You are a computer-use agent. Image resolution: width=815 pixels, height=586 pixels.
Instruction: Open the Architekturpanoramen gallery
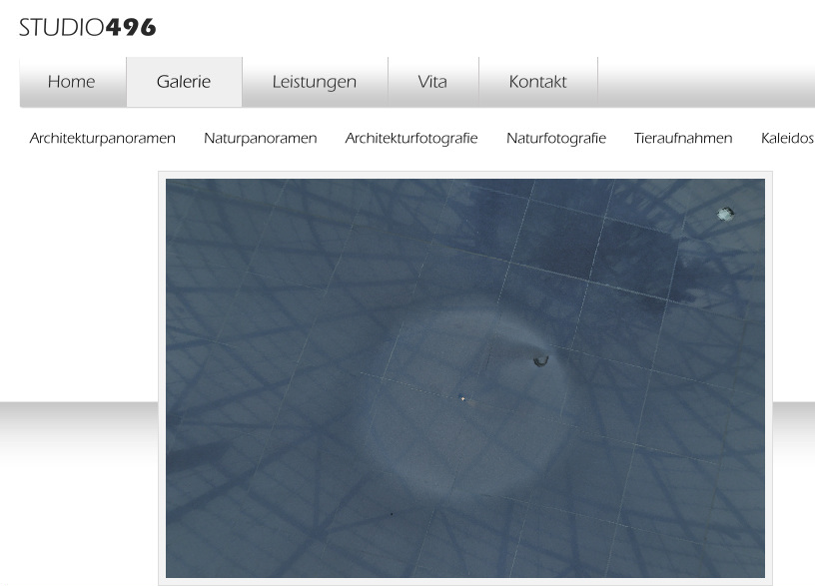coord(103,139)
